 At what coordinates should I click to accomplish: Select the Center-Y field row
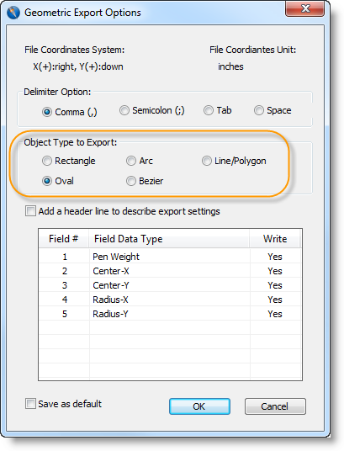170,285
